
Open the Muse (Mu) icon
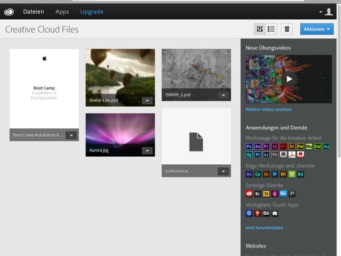pyautogui.click(x=309, y=146)
